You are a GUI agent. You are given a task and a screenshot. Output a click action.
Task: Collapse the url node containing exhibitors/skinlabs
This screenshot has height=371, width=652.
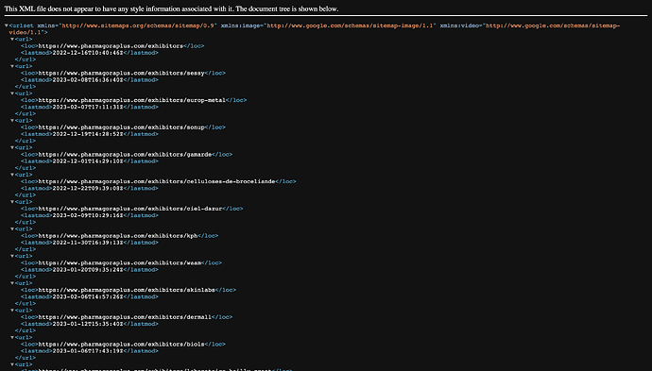click(x=12, y=283)
